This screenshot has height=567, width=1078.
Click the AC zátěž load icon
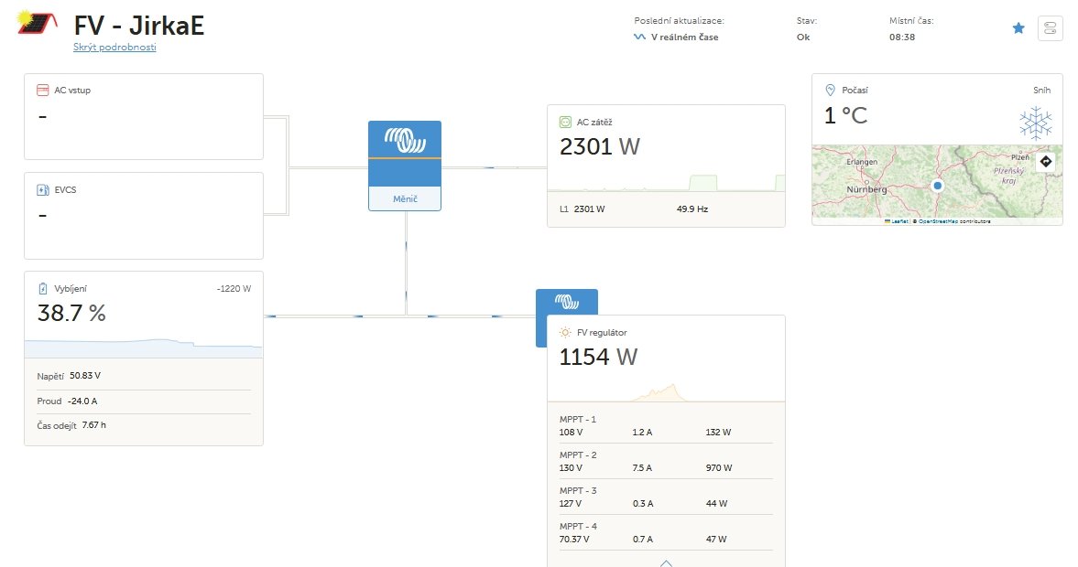[x=565, y=122]
